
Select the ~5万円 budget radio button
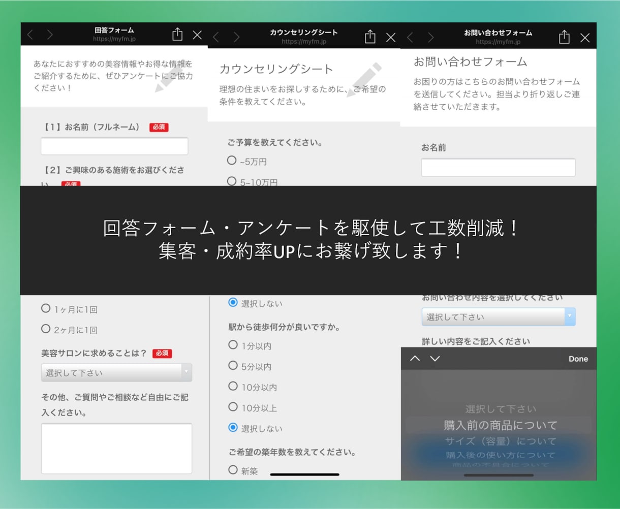pos(232,161)
